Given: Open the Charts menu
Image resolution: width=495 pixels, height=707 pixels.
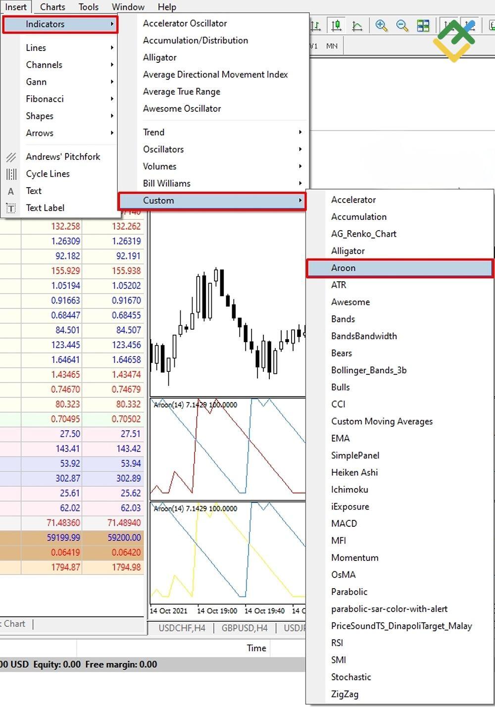Looking at the screenshot, I should pos(52,7).
